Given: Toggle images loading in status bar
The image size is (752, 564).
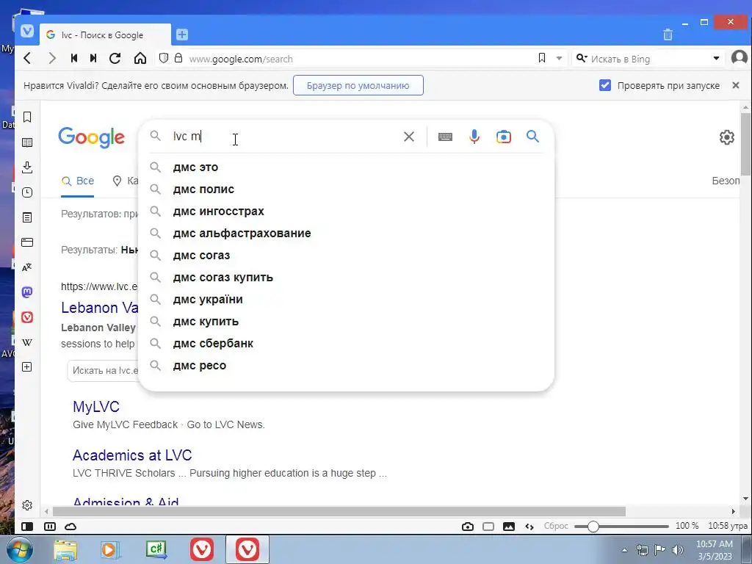Looking at the screenshot, I should point(509,527).
